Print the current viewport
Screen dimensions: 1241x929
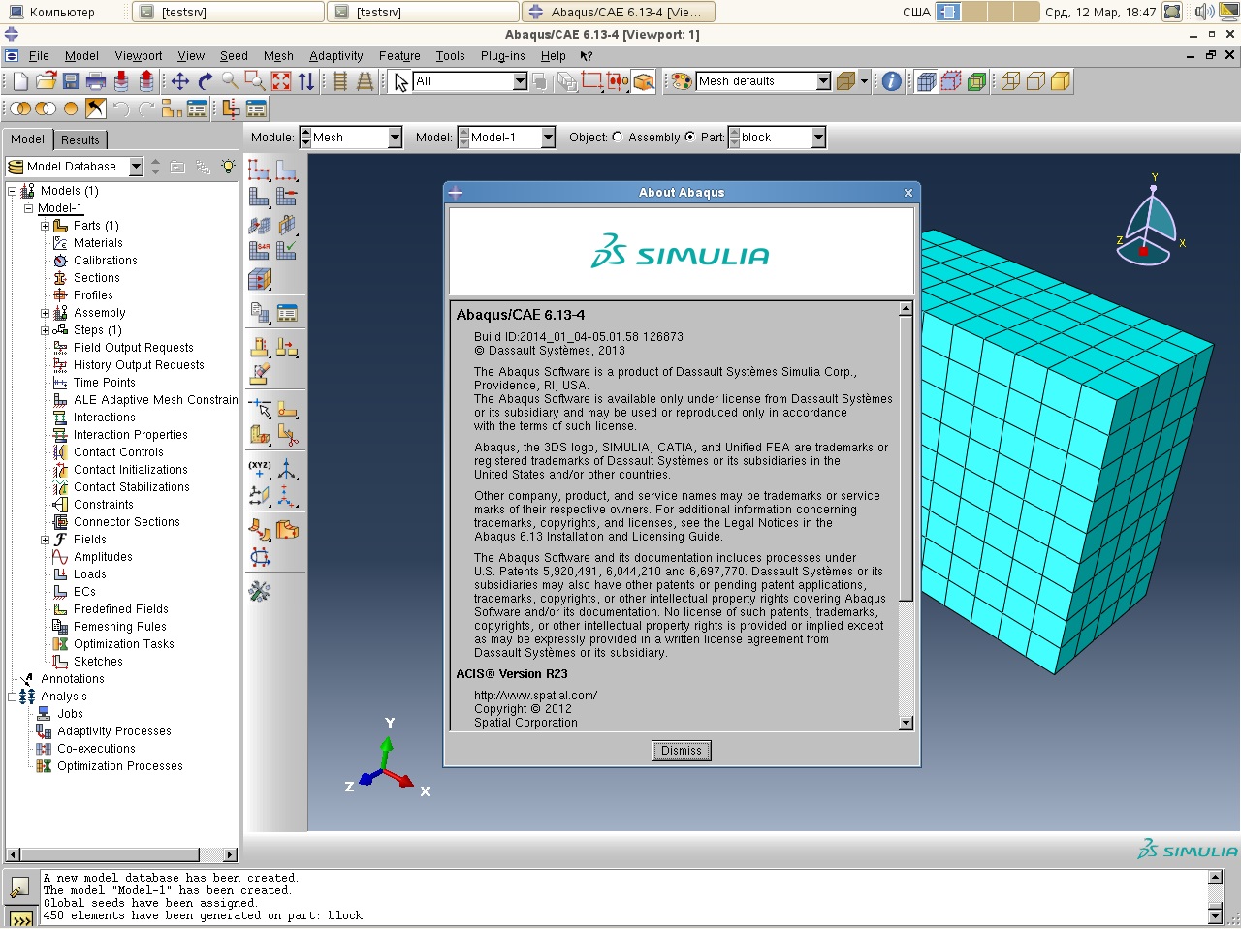point(96,81)
